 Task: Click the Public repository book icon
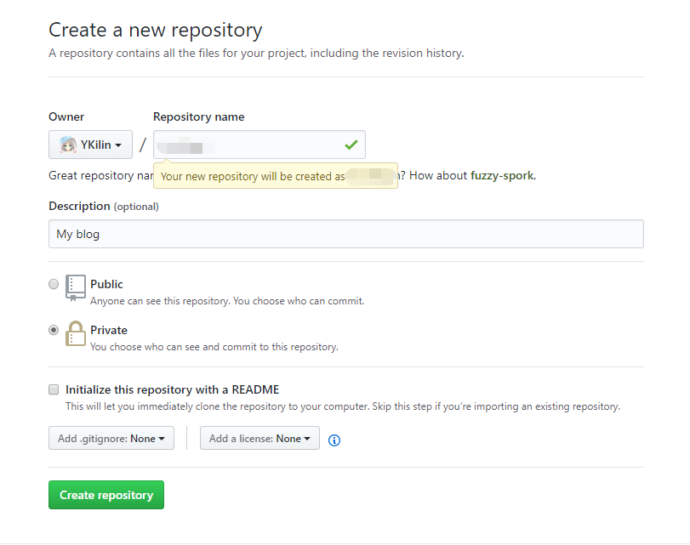75,288
